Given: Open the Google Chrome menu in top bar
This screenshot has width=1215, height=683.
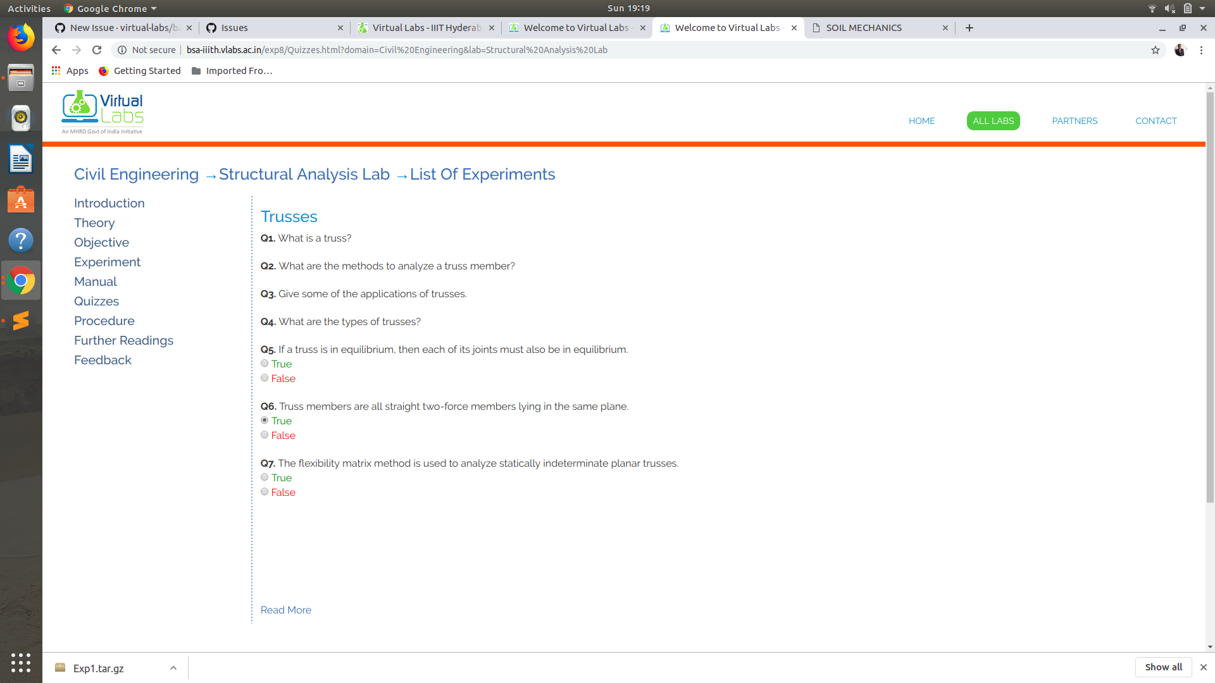Looking at the screenshot, I should click(109, 8).
